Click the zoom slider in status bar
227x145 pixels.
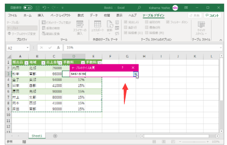(194, 142)
